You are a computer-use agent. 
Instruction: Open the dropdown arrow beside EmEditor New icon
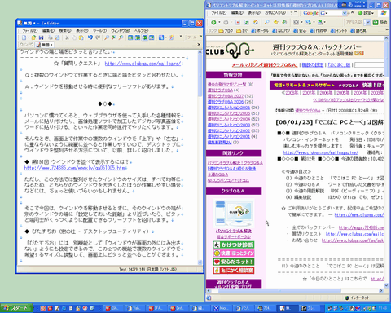(x=29, y=37)
